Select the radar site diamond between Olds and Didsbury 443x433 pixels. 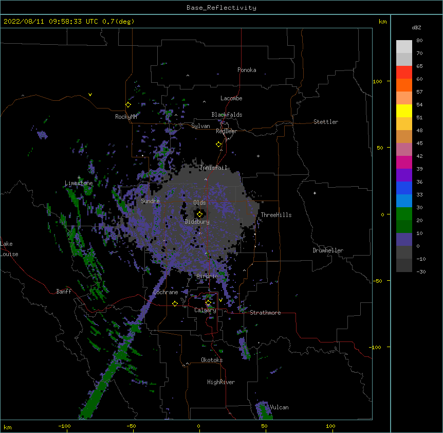tap(199, 214)
